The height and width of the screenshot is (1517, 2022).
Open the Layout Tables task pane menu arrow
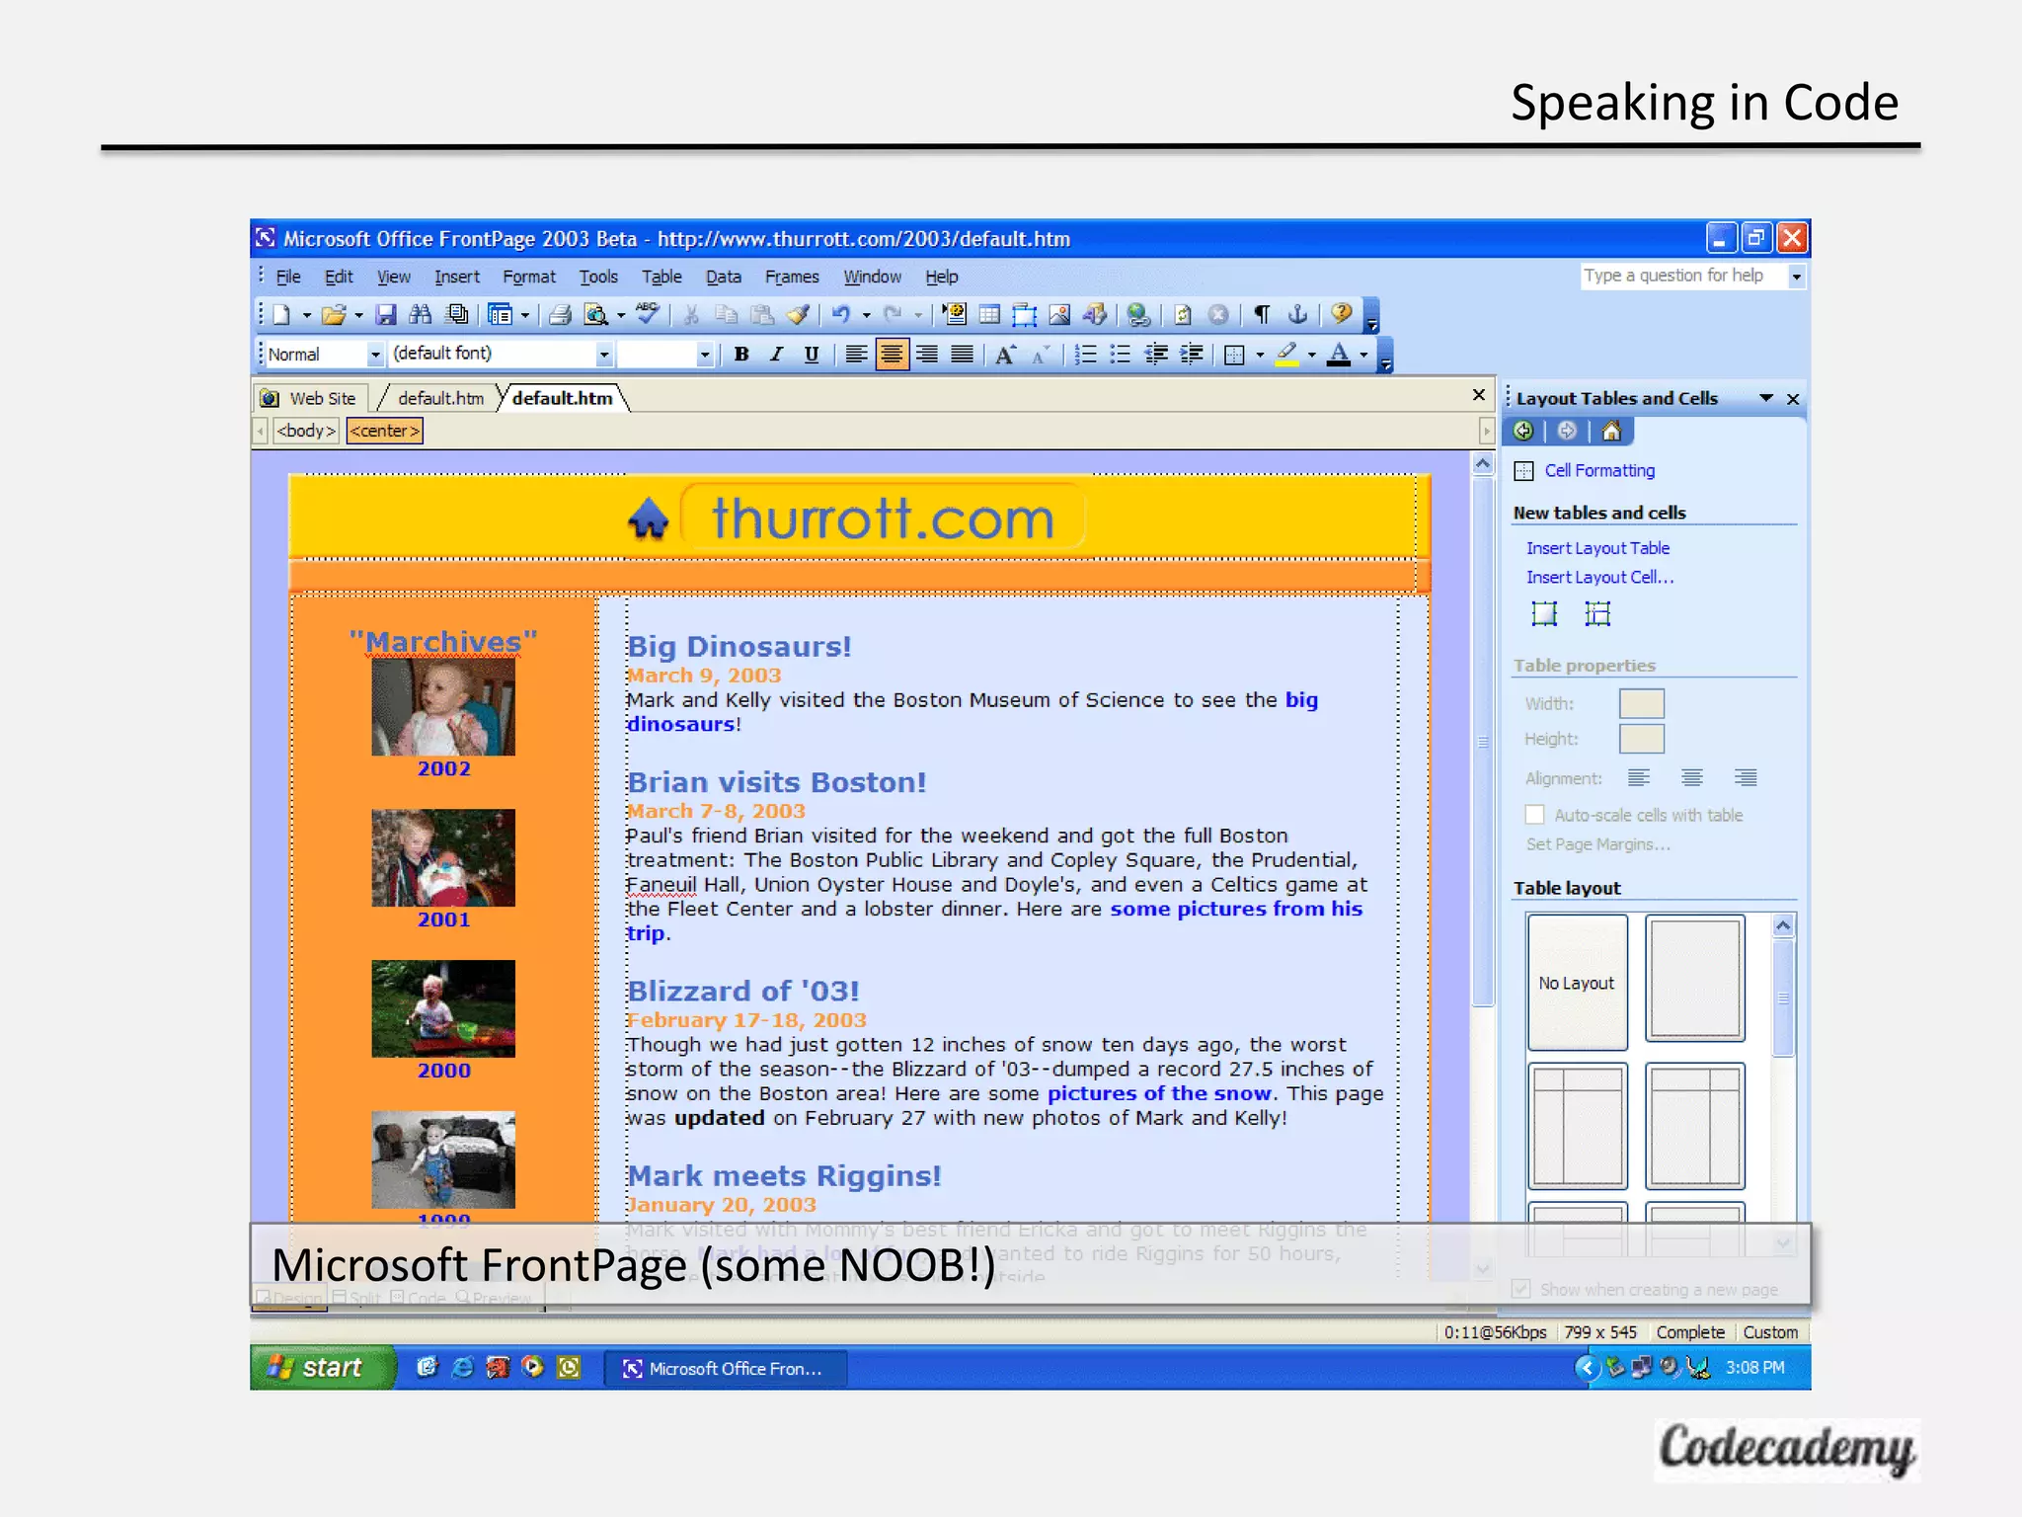[x=1766, y=398]
